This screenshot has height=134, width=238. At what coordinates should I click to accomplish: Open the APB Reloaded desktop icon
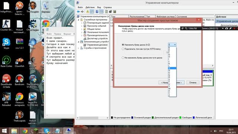pyautogui.click(x=6, y=99)
